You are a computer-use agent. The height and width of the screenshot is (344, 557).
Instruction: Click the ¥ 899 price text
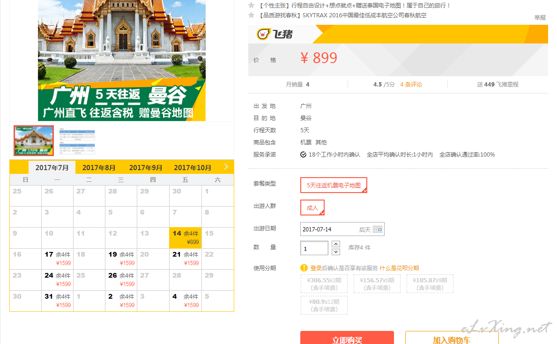click(319, 58)
